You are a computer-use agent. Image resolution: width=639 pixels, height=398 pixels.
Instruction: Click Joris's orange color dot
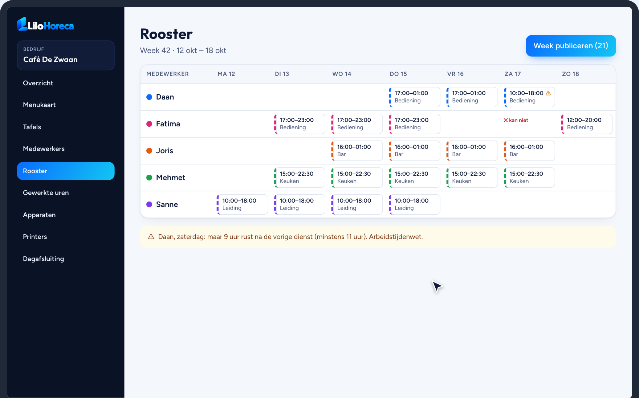149,151
